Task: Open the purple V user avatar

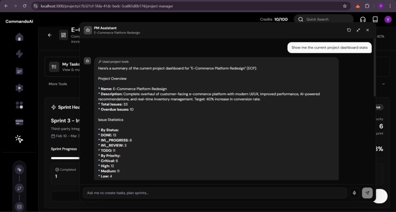Action: pos(388,20)
